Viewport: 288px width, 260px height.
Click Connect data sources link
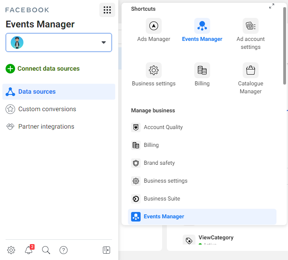(48, 69)
